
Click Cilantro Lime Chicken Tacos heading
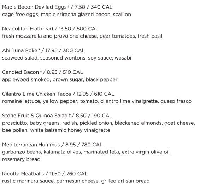(36, 94)
